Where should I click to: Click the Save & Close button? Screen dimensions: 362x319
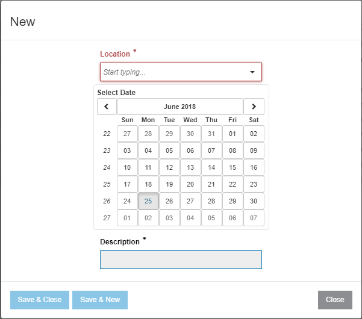tap(40, 300)
